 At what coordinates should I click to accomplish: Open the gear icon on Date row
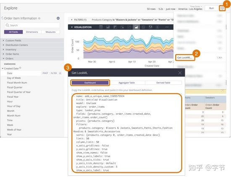tap(60, 73)
